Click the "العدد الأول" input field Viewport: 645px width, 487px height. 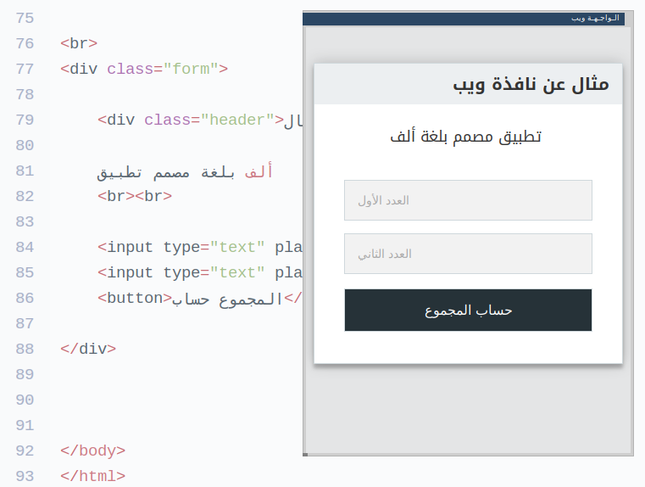(x=468, y=200)
